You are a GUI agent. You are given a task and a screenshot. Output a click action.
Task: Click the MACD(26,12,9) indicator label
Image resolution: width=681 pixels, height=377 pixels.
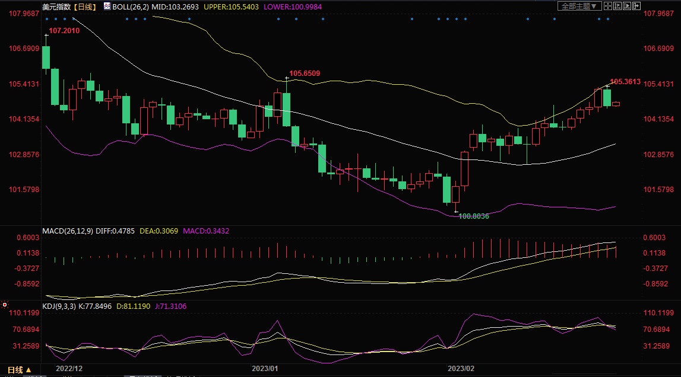tap(67, 231)
